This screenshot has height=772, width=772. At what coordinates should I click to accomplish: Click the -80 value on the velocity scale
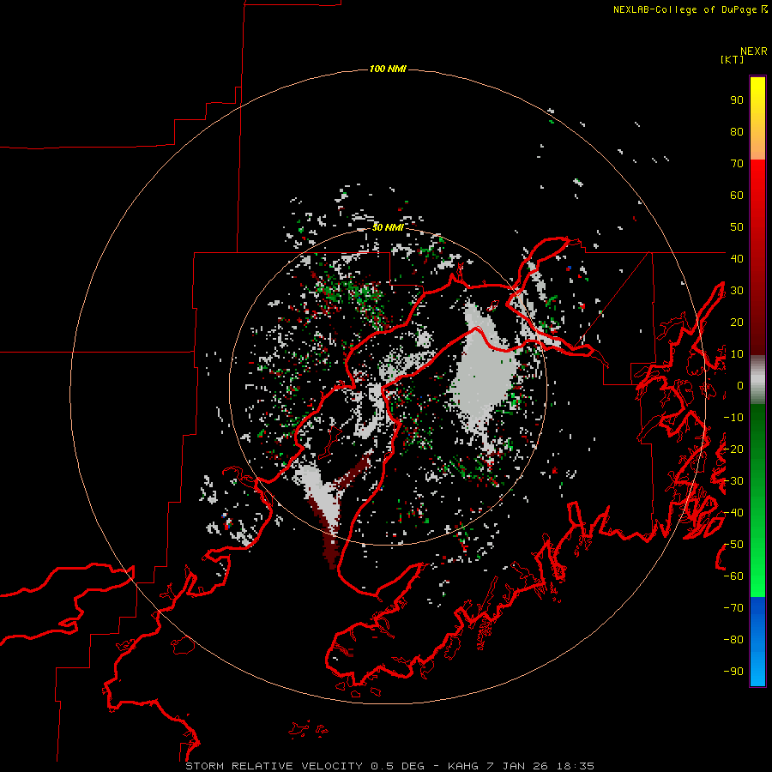[733, 640]
